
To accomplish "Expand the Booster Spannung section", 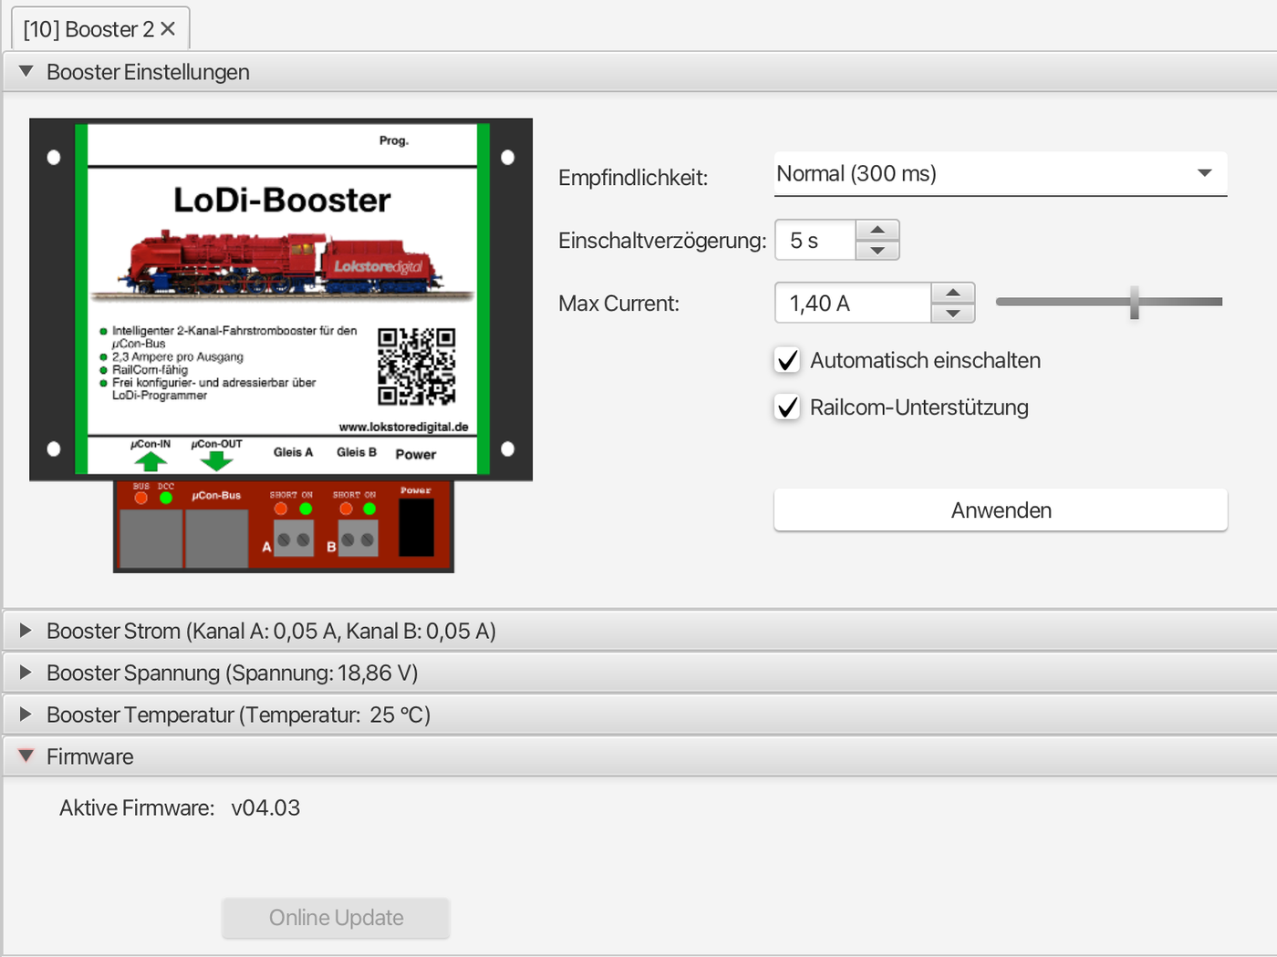I will pos(26,673).
